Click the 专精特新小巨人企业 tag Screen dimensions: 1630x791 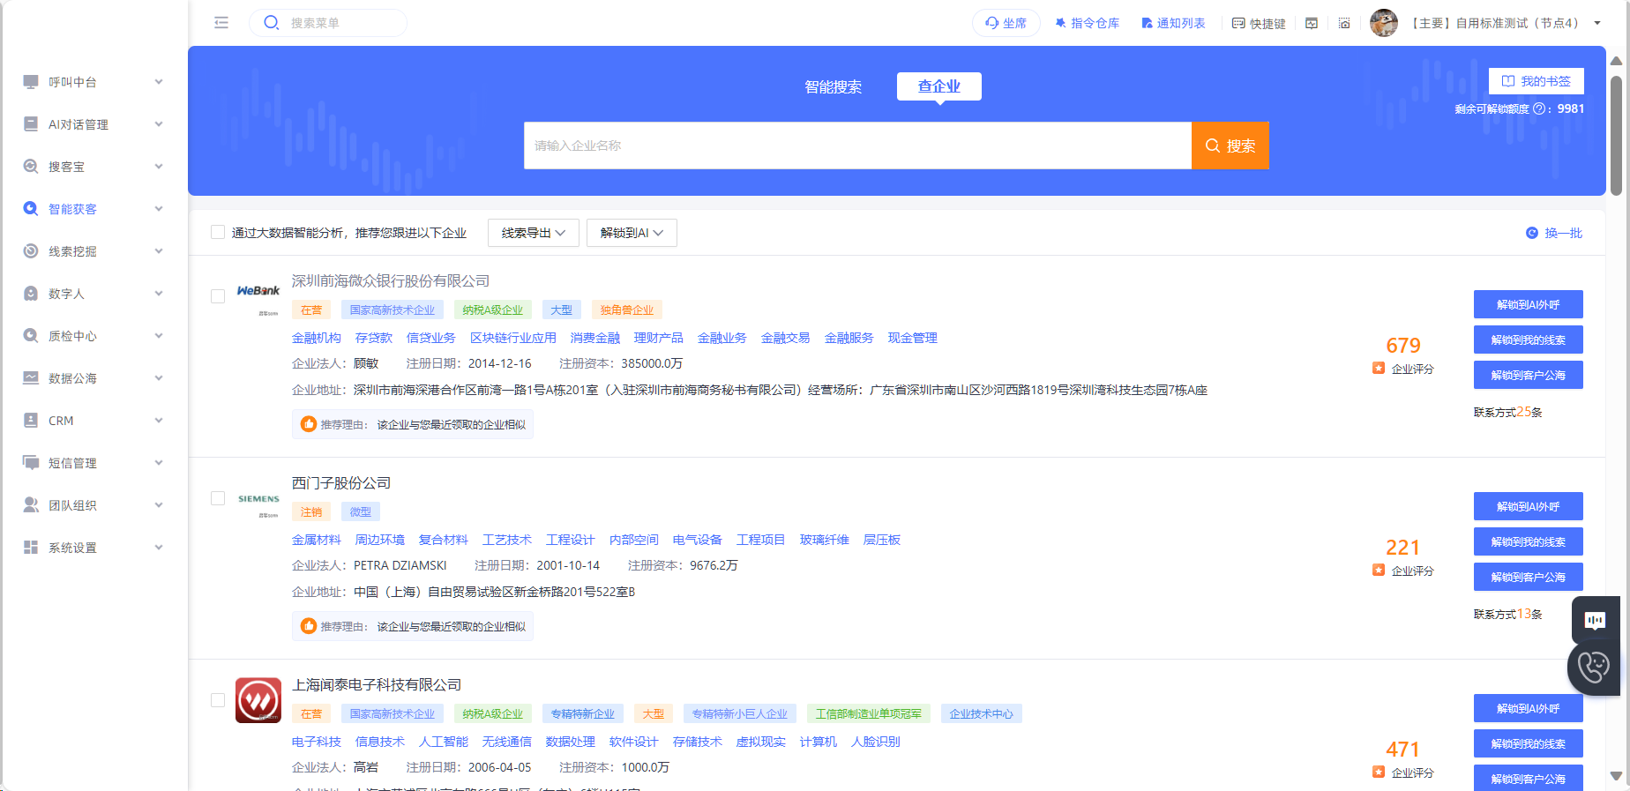[740, 713]
